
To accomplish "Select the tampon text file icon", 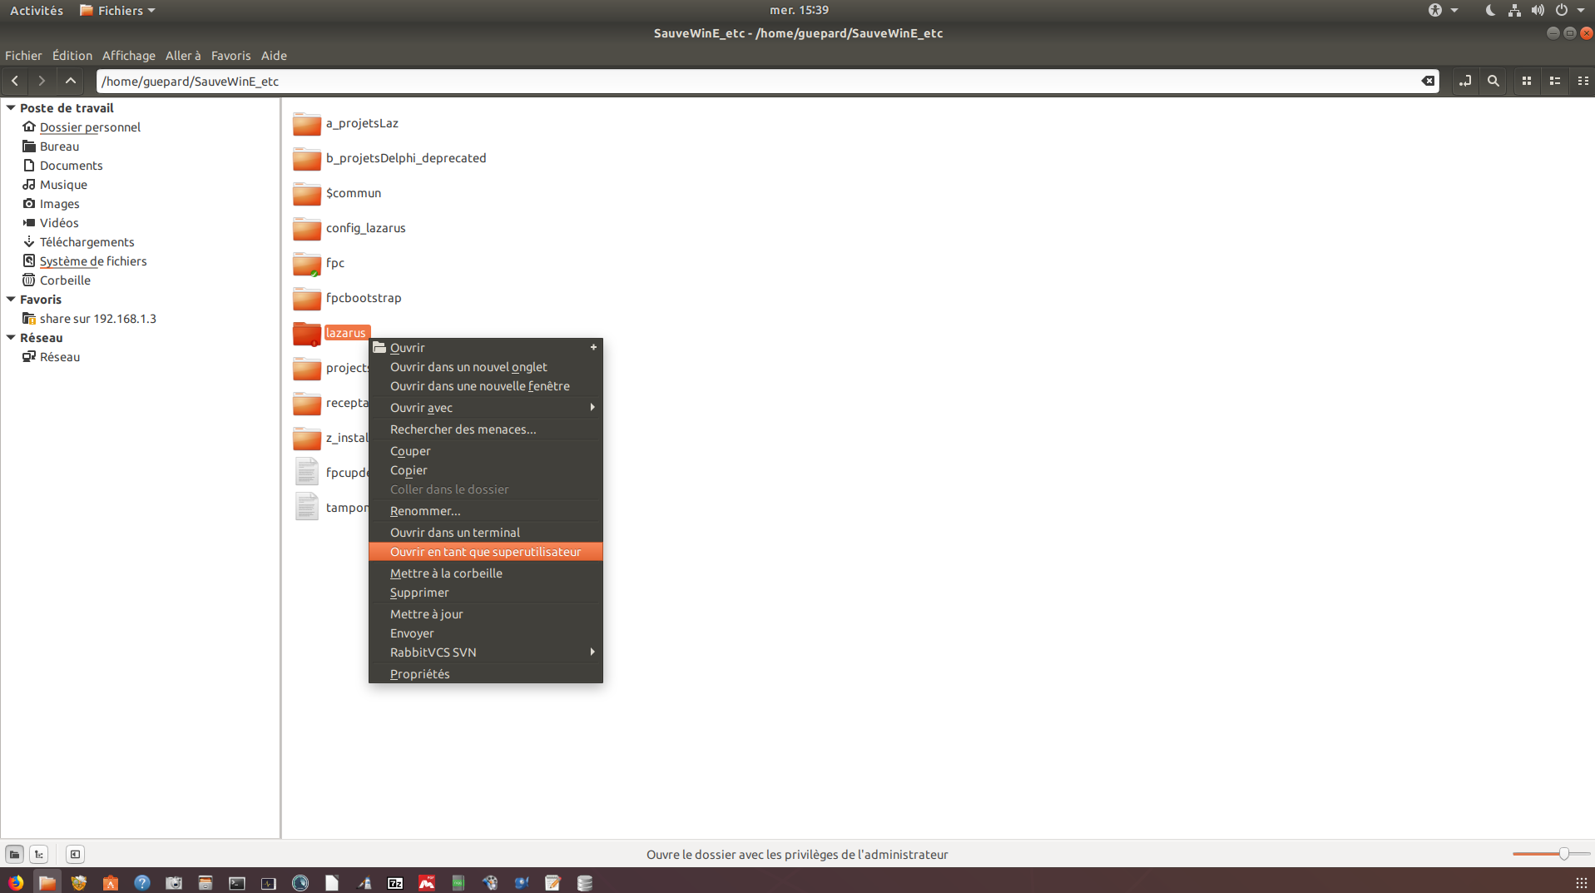I will tap(306, 507).
